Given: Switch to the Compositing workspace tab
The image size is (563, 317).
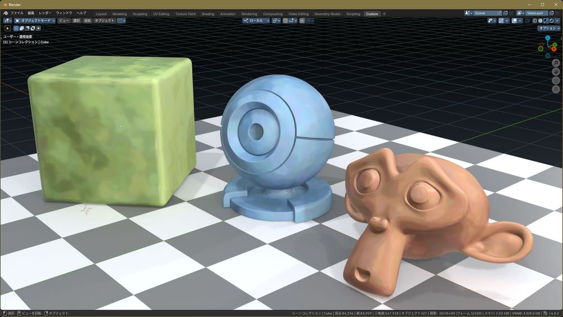Looking at the screenshot, I should (273, 14).
